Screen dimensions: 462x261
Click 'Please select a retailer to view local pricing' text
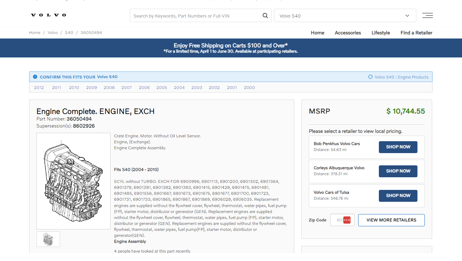point(355,131)
